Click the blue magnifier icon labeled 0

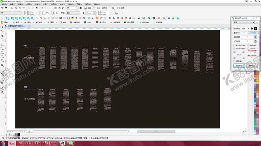pyautogui.click(x=7, y=18)
